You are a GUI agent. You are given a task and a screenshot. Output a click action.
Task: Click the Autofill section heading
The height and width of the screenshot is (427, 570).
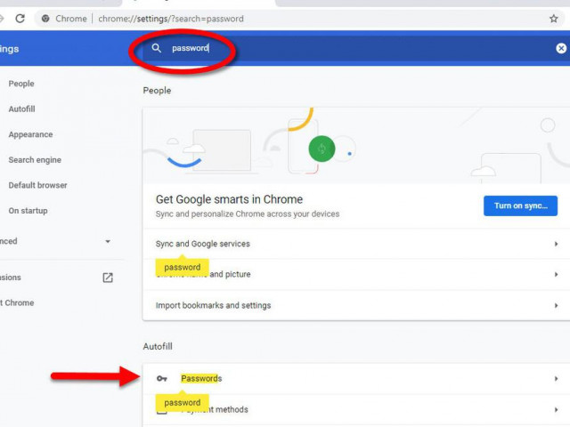(x=158, y=346)
